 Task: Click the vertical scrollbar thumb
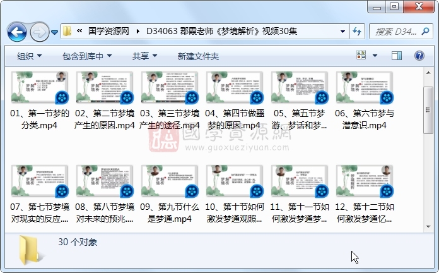[x=428, y=110]
